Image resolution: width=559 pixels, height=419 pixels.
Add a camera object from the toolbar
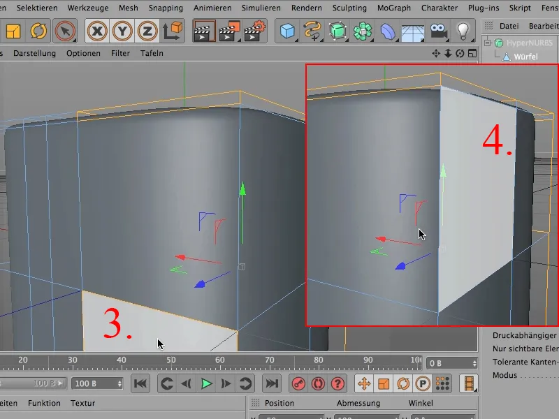[x=438, y=31]
